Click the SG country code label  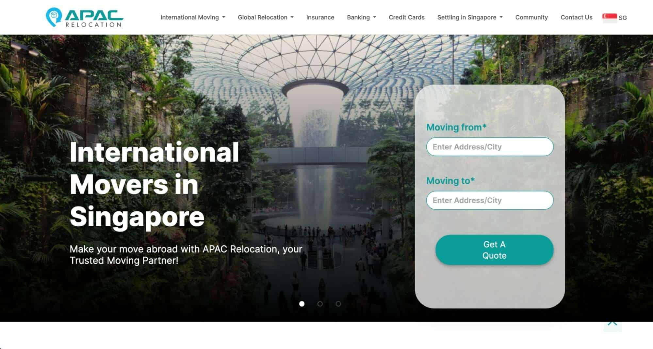click(x=623, y=18)
